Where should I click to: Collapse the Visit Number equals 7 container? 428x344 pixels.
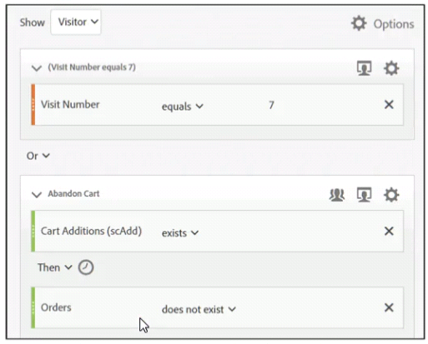[37, 68]
